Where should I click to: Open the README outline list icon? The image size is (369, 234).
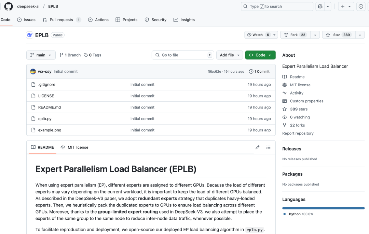[268, 147]
